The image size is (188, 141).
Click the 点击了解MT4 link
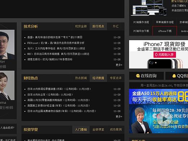[x=179, y=6]
